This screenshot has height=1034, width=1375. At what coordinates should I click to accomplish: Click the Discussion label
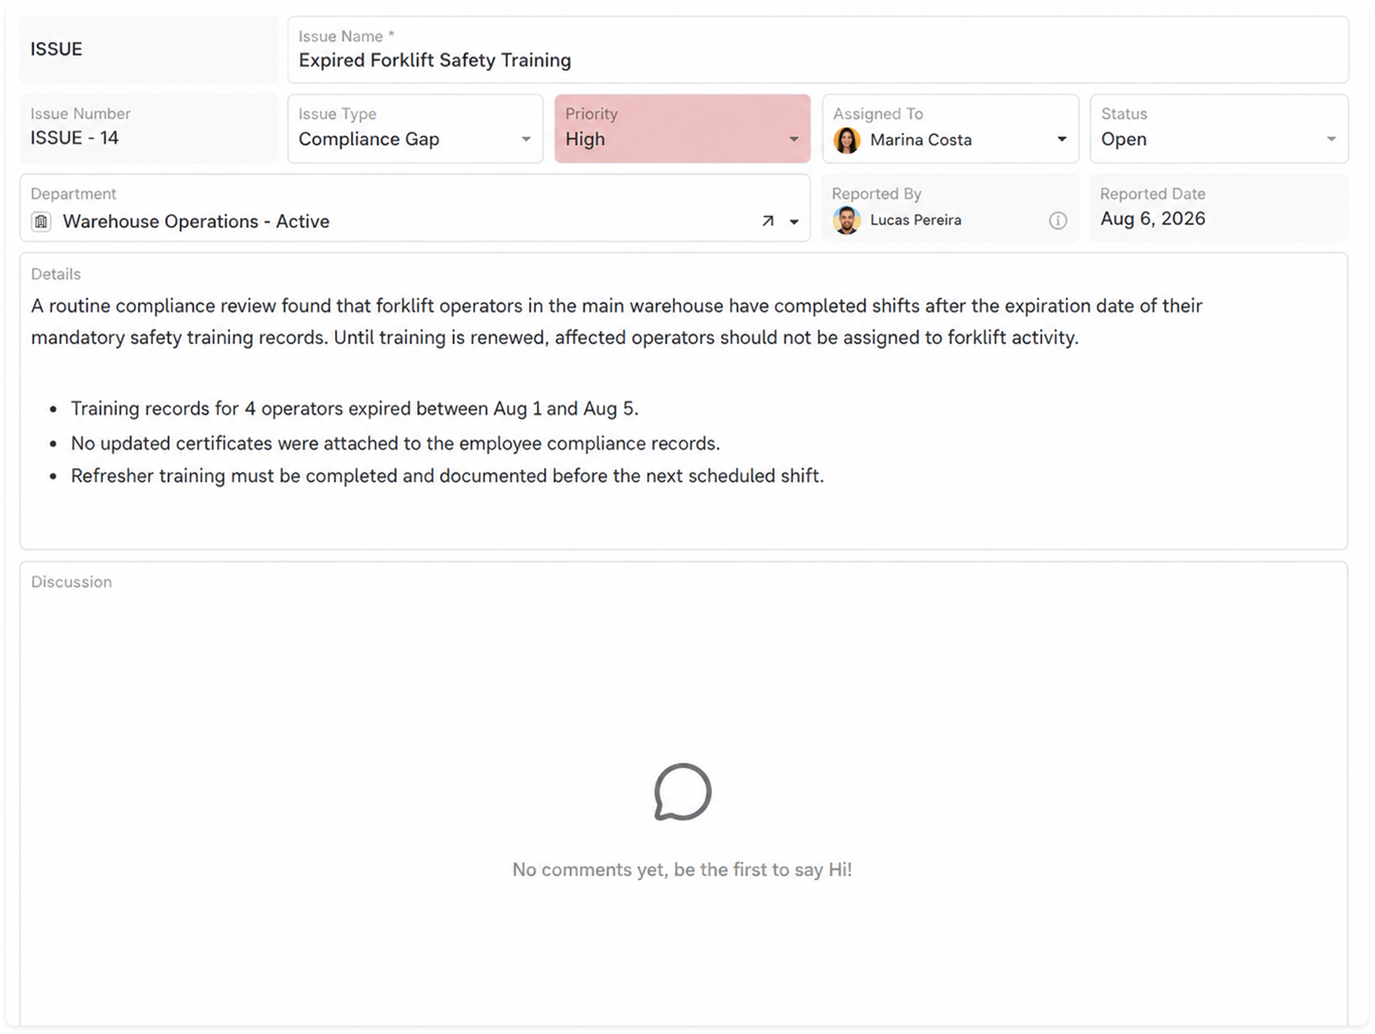(72, 582)
